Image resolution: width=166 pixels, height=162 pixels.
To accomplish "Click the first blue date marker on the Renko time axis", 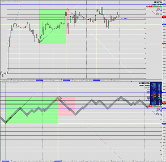I will (x=5, y=161).
